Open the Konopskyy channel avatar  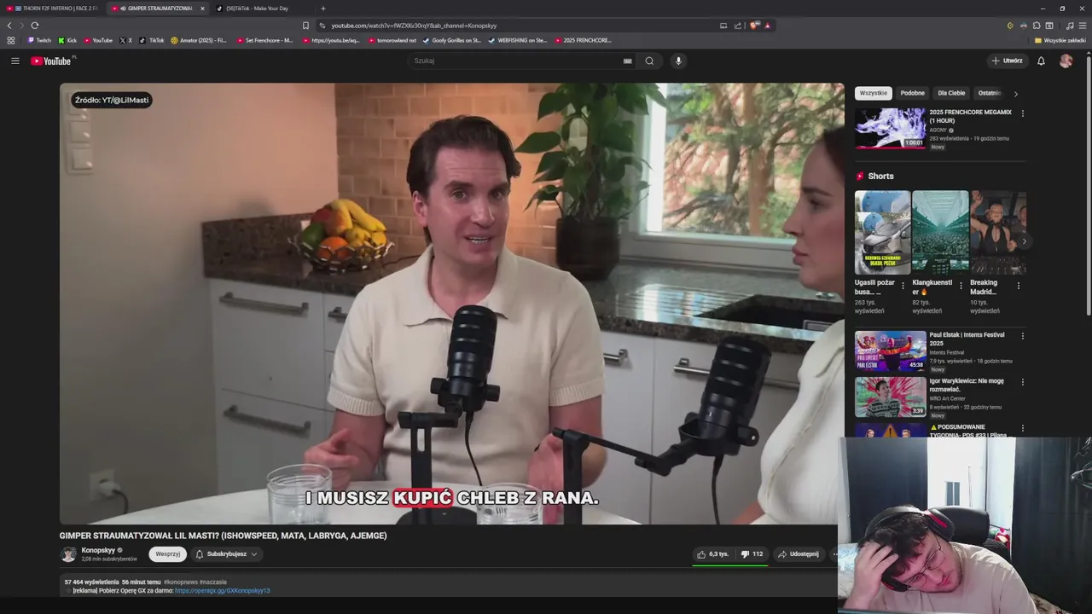tap(68, 554)
